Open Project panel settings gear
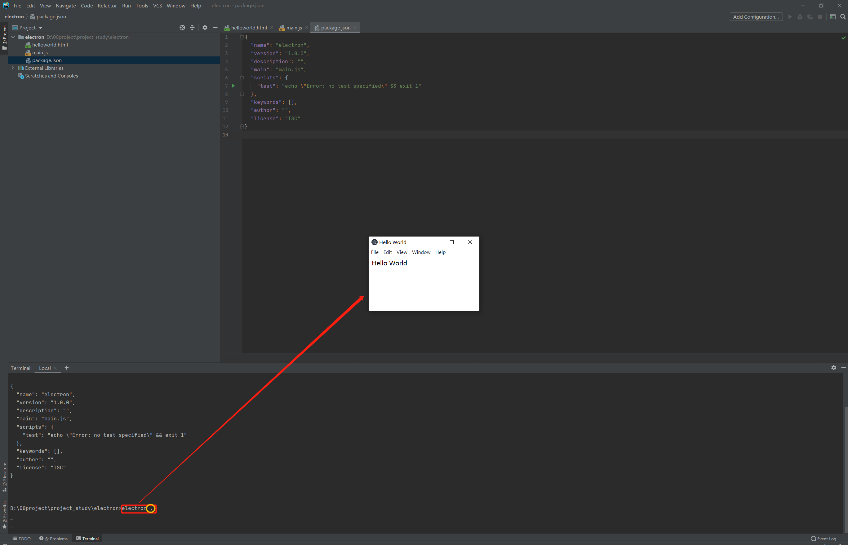848x545 pixels. coord(205,28)
